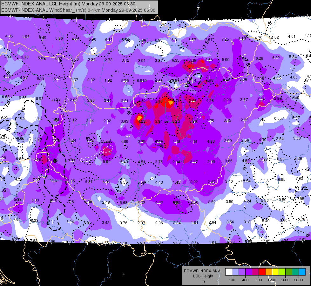Screen dimensions: 311x286
Task: Click the grid value 9.65
Action: coord(23,98)
